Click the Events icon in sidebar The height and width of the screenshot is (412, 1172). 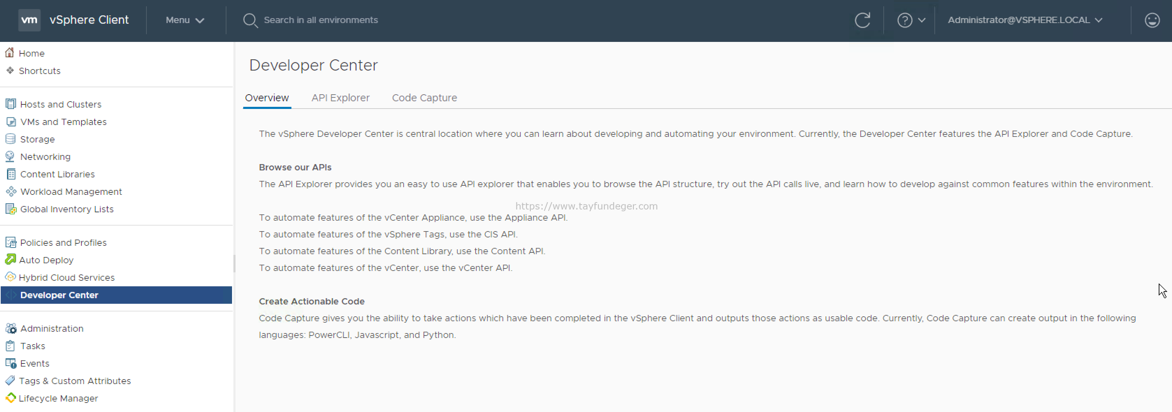pyautogui.click(x=11, y=363)
